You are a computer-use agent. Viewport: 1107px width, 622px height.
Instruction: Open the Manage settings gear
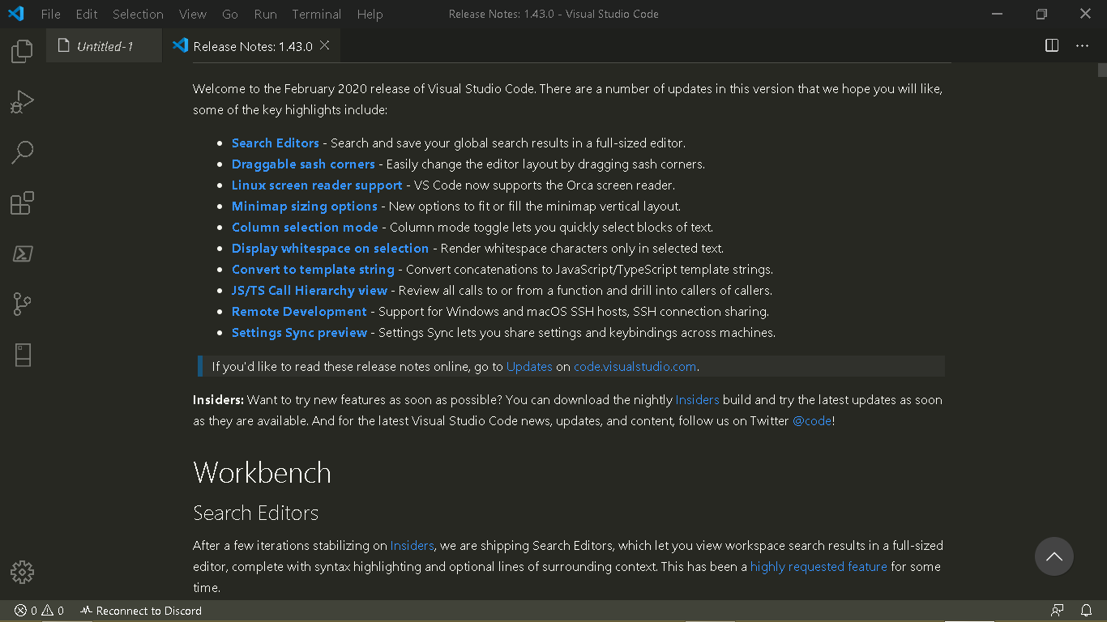click(22, 572)
